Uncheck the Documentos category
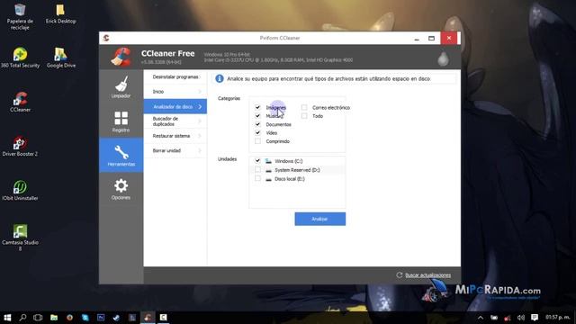 coord(257,124)
